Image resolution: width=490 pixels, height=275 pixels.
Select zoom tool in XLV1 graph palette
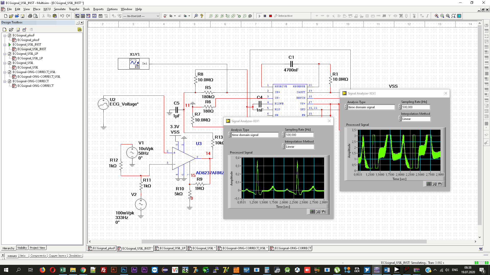coord(318,212)
